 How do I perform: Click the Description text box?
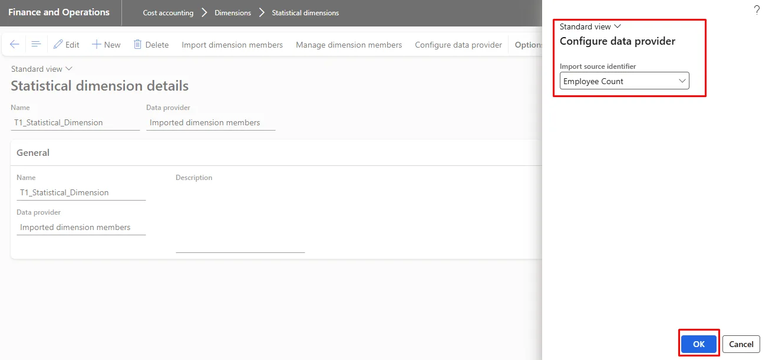[x=240, y=218]
